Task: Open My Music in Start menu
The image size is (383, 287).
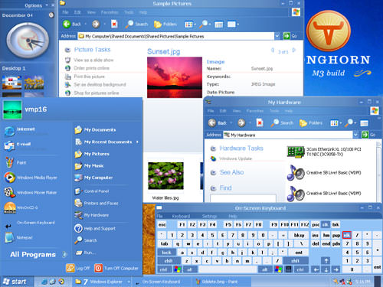Action: [90, 166]
